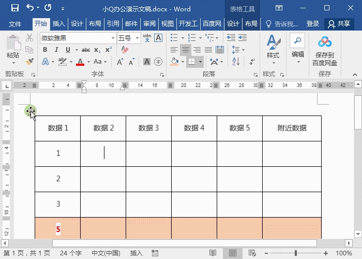Click the Phonetic Guide wén icon
This screenshot has height=259, width=362.
click(147, 38)
